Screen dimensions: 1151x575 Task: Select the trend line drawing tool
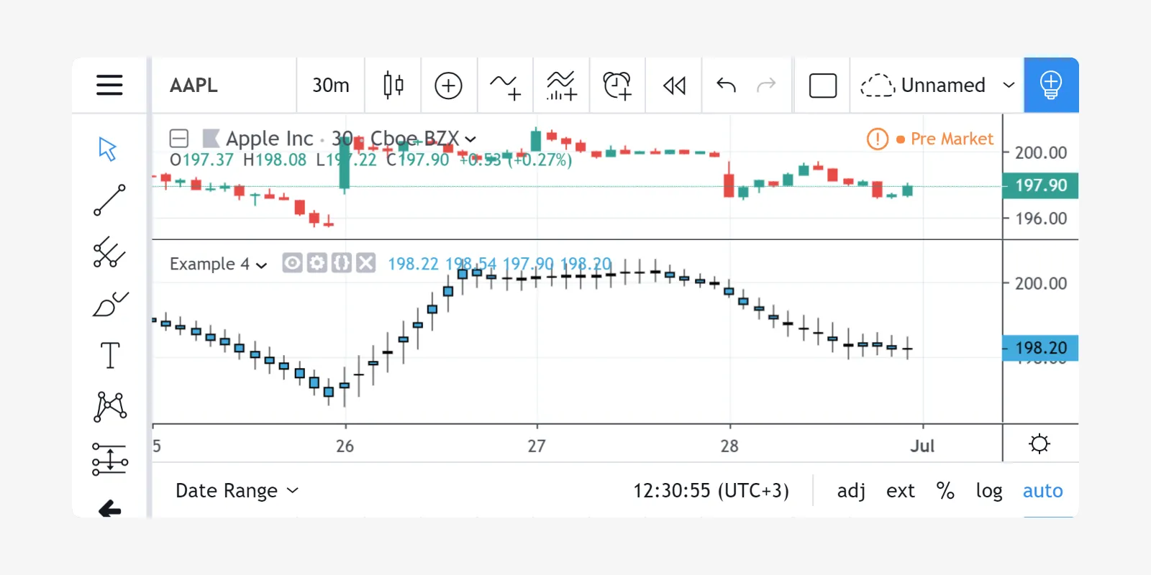click(x=109, y=201)
